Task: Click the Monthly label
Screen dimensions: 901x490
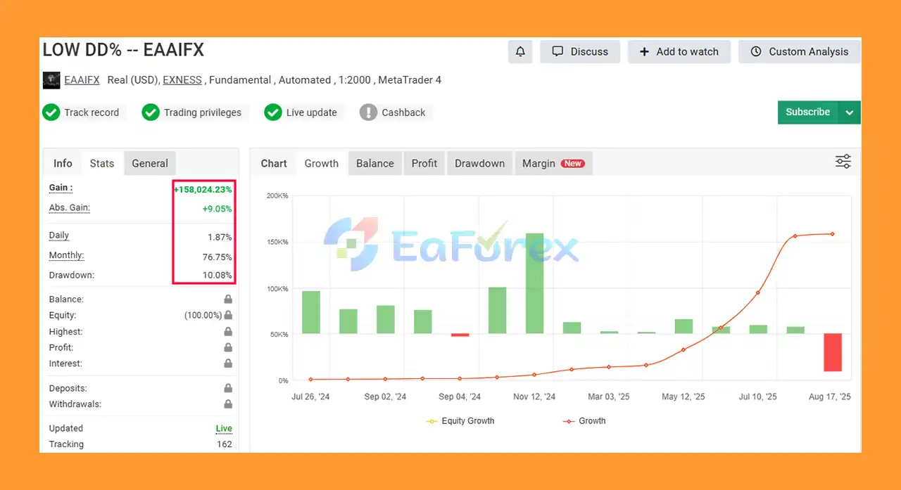Action: click(66, 255)
